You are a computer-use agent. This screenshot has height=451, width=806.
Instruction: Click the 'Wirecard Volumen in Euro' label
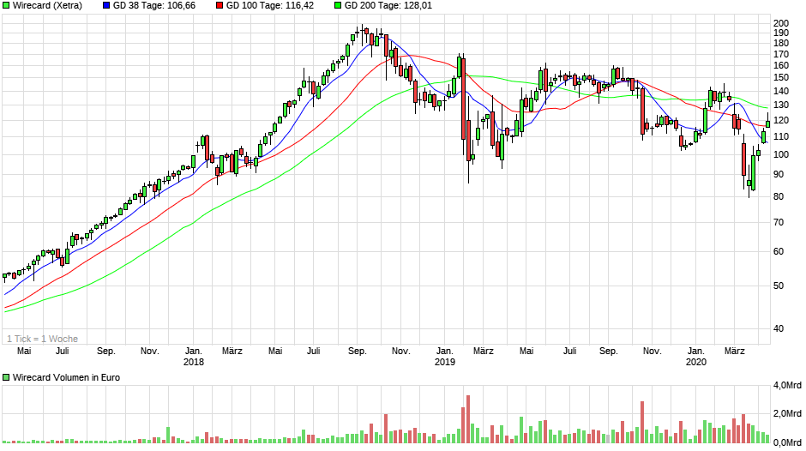click(x=66, y=377)
